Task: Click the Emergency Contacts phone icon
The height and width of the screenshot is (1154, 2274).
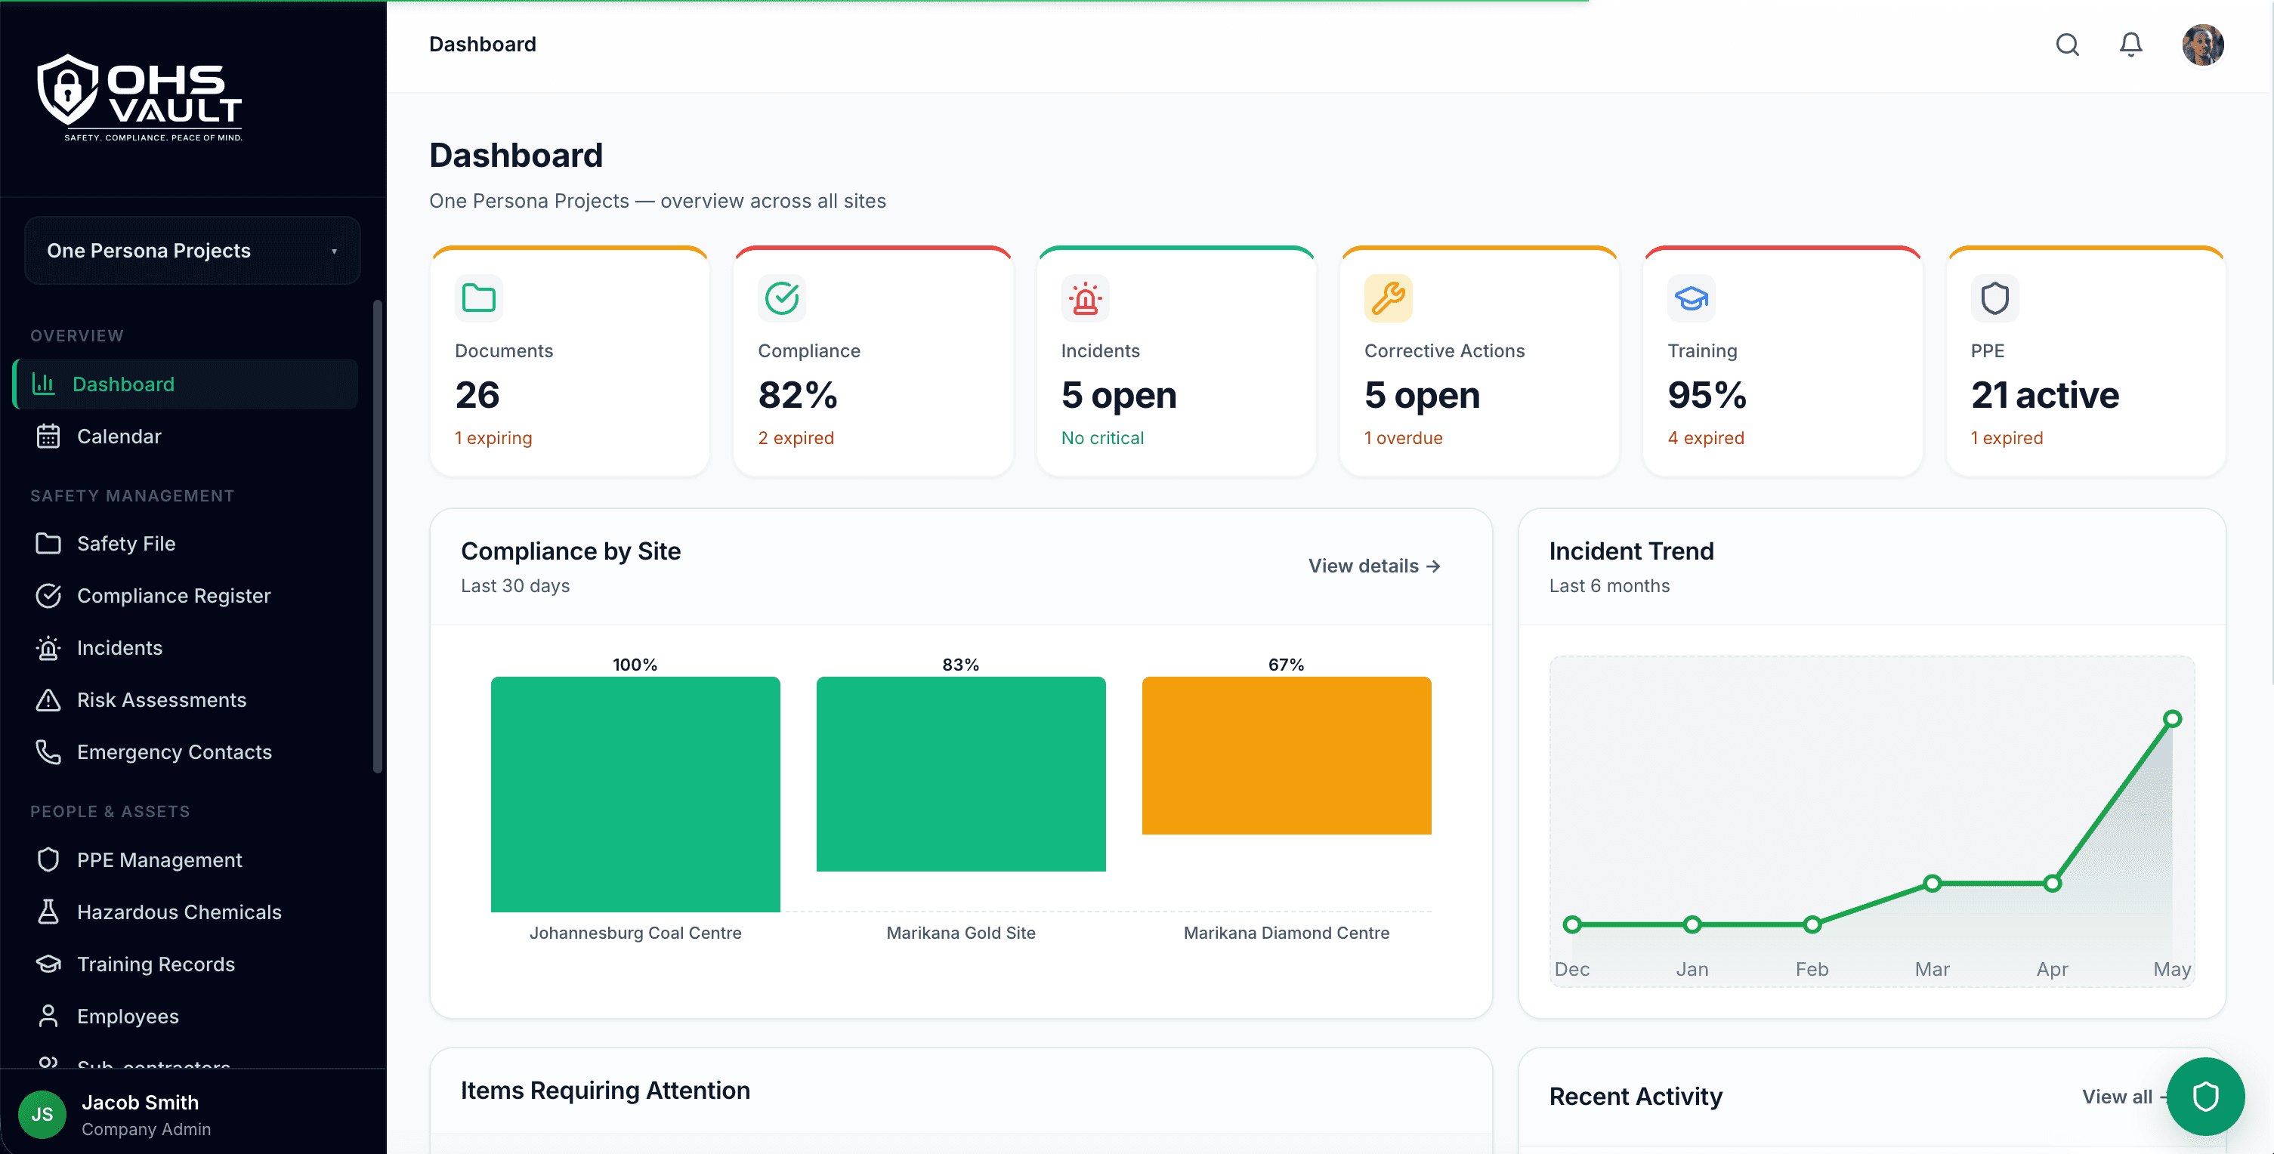Action: click(48, 751)
